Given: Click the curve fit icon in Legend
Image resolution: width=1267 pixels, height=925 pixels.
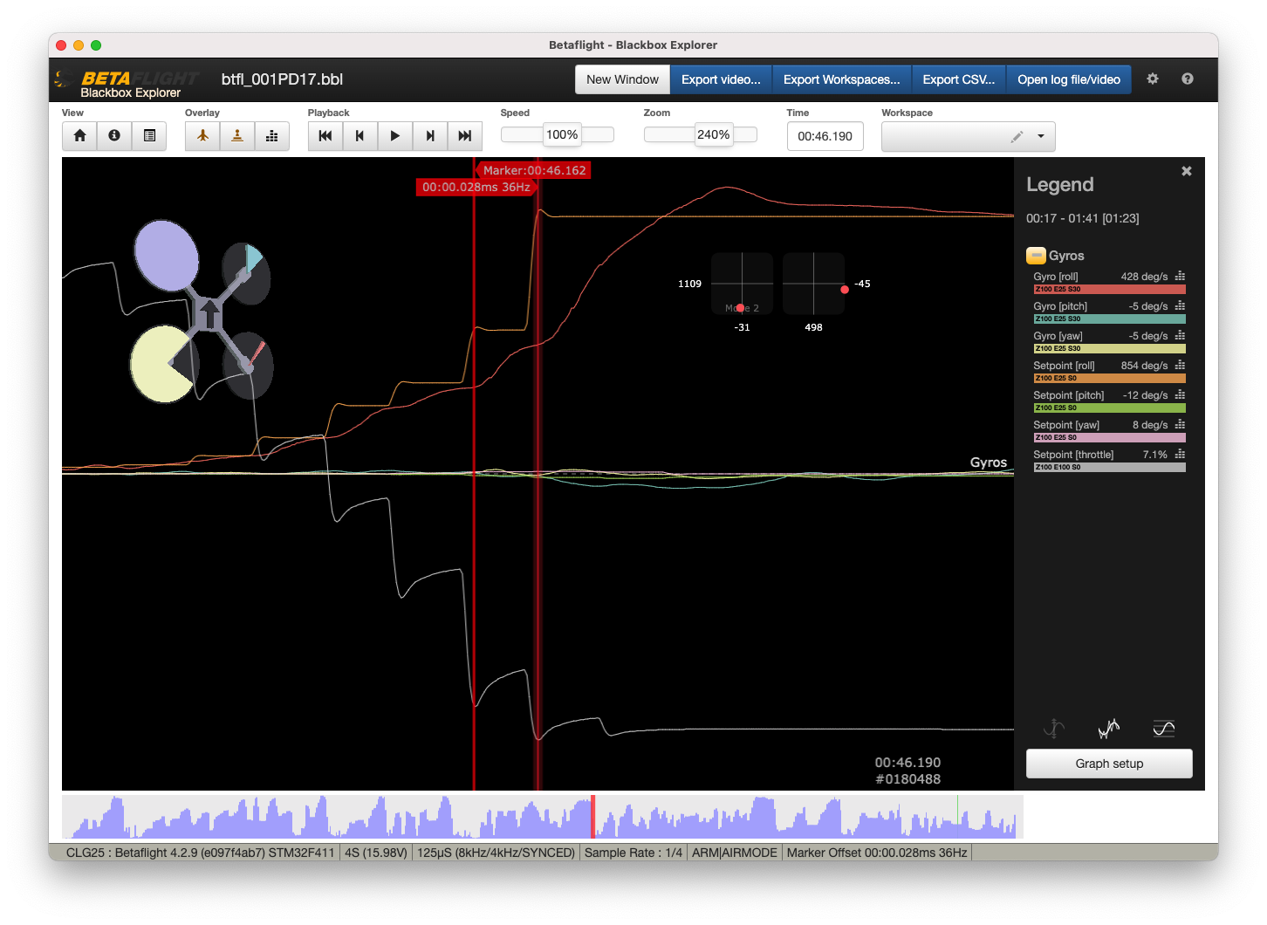Looking at the screenshot, I should click(x=1164, y=728).
